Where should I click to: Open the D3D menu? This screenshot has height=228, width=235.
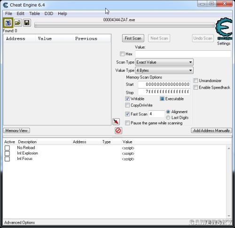(49, 14)
